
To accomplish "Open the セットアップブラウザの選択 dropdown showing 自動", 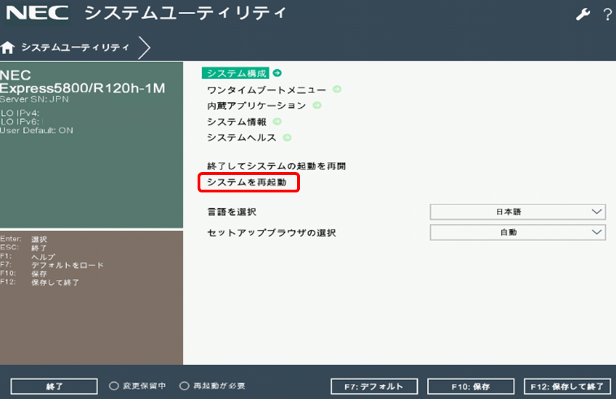I will 518,232.
